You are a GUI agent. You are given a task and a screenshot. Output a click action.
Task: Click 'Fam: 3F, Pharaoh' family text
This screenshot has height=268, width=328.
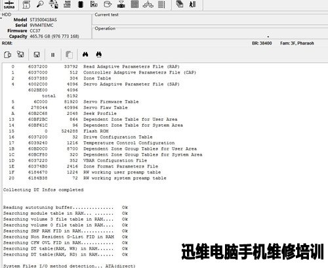pyautogui.click(x=297, y=43)
